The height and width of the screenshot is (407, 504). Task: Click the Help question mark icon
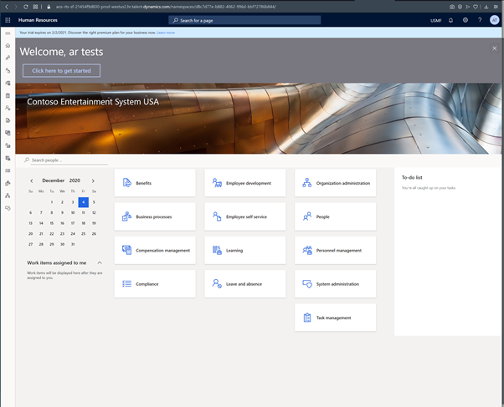pos(480,20)
